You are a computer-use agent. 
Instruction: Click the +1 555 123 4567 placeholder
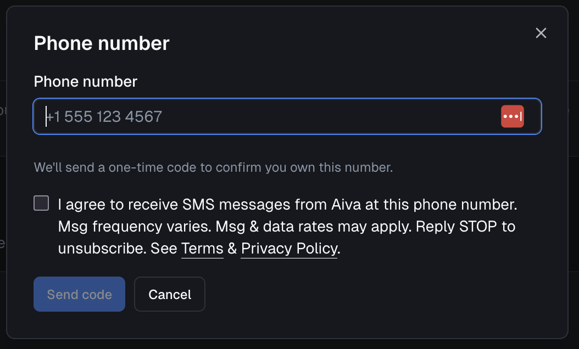104,116
